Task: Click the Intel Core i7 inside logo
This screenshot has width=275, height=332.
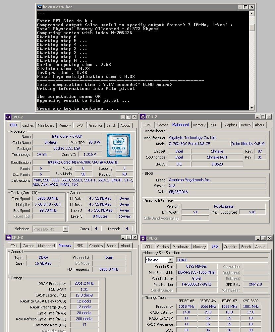Action: (x=119, y=145)
